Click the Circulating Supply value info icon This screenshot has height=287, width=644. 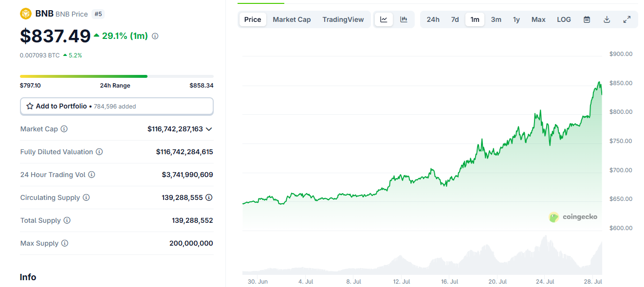(209, 197)
